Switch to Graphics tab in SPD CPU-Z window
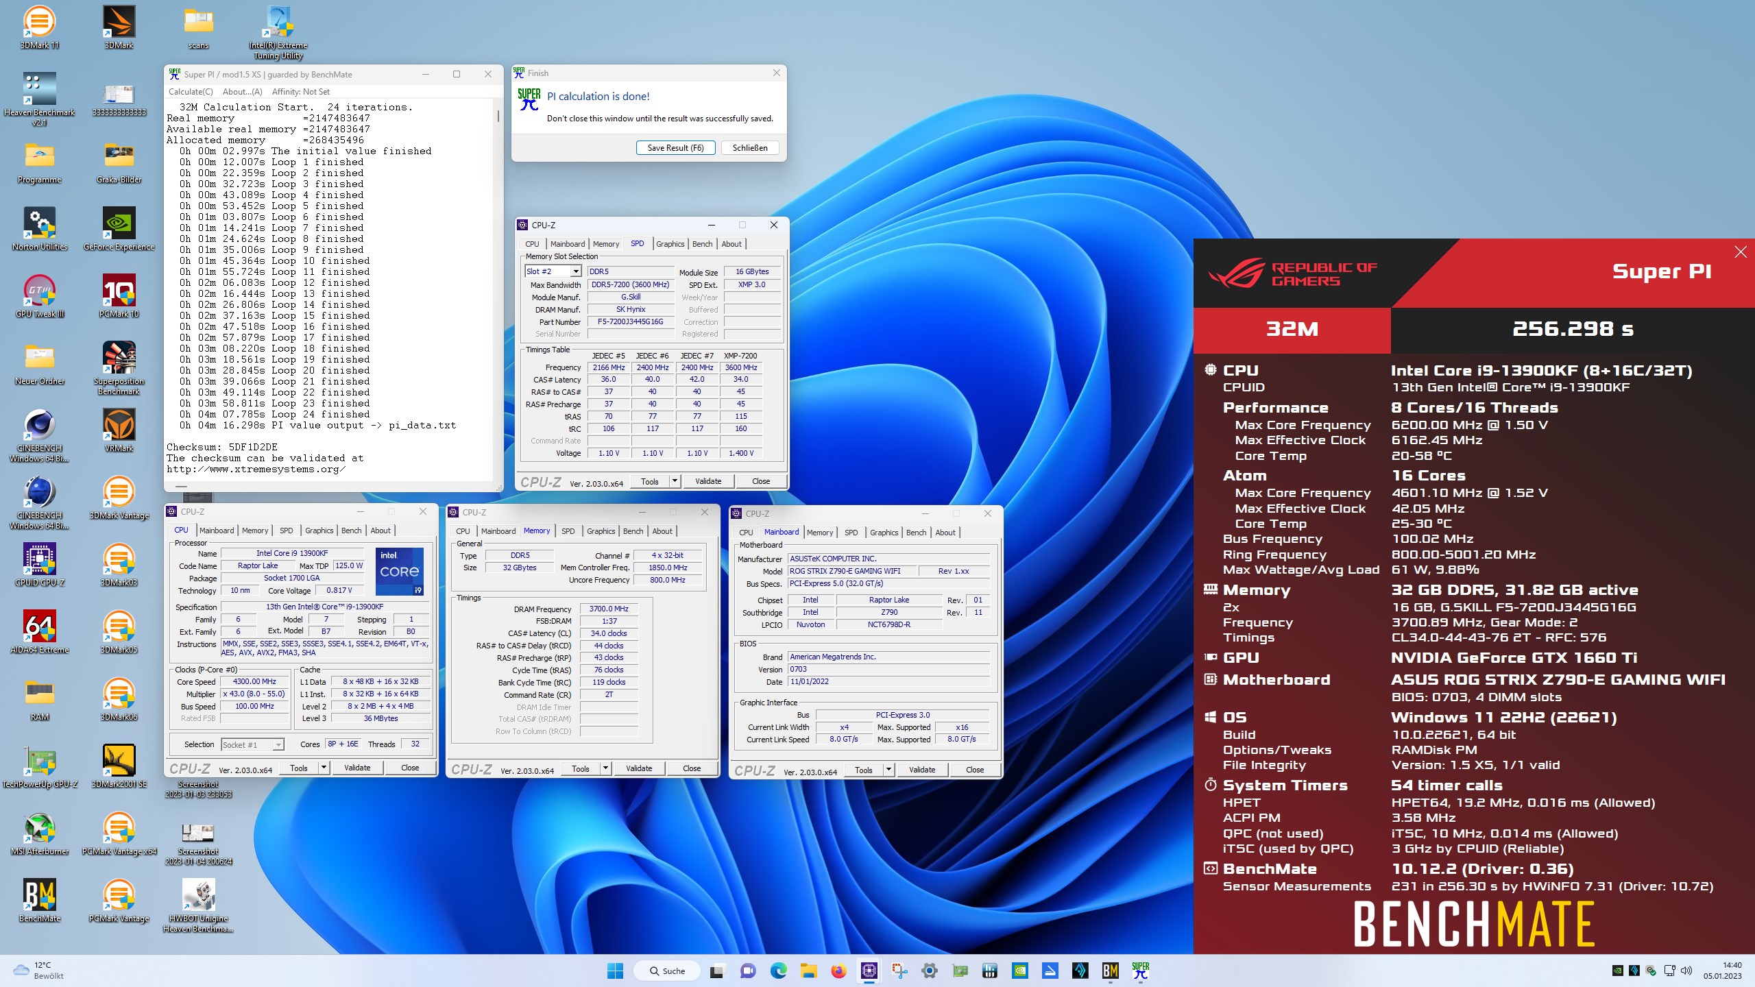Screen dimensions: 1755x987 [670, 244]
